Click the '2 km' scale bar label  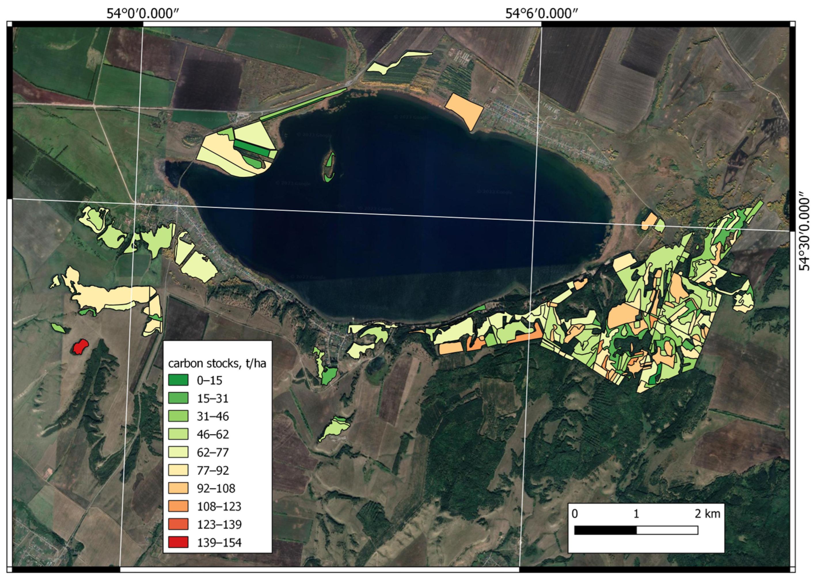tap(707, 514)
